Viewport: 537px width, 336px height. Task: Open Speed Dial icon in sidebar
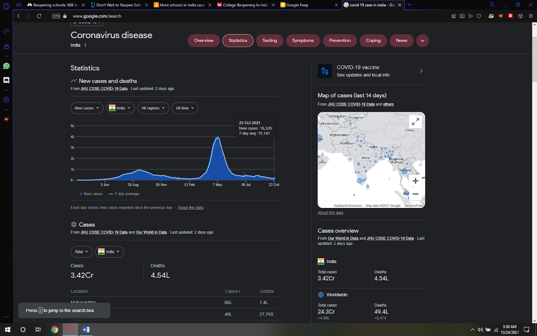click(x=6, y=32)
